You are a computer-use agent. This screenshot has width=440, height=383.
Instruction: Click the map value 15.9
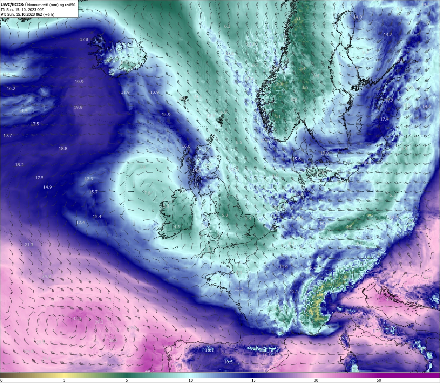[x=166, y=115]
